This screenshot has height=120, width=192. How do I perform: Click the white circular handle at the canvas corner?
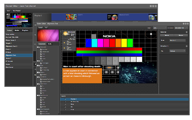coord(151,34)
